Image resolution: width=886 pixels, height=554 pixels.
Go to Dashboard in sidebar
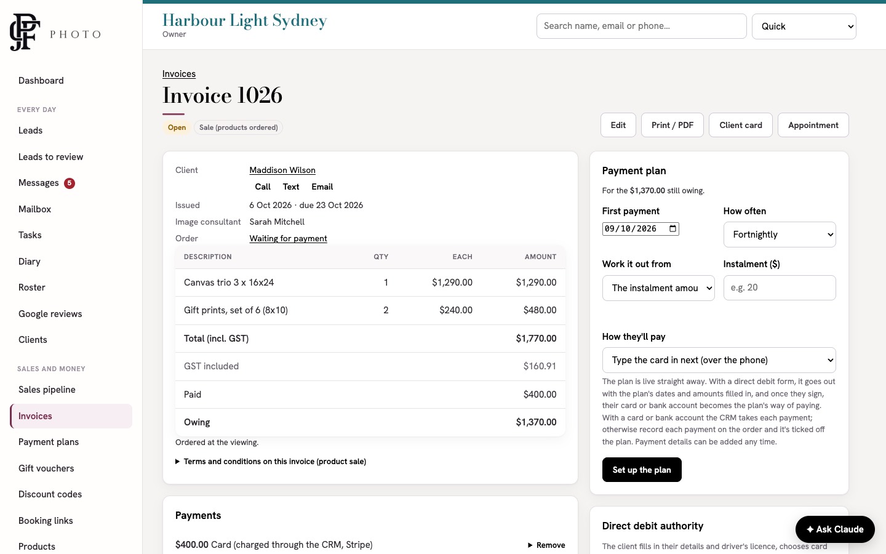coord(71,81)
